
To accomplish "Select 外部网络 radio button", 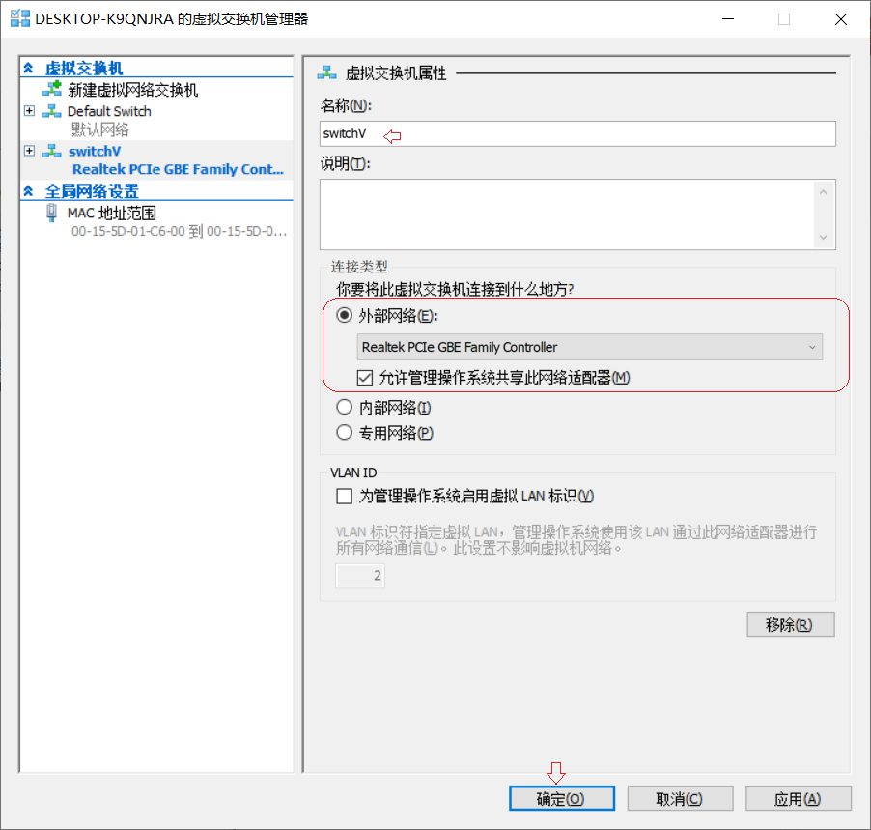I will click(x=345, y=315).
